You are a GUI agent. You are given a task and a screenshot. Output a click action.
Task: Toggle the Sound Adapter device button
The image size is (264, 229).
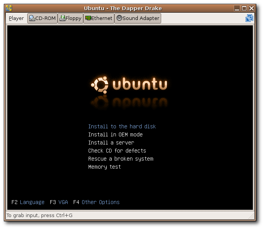pos(138,18)
